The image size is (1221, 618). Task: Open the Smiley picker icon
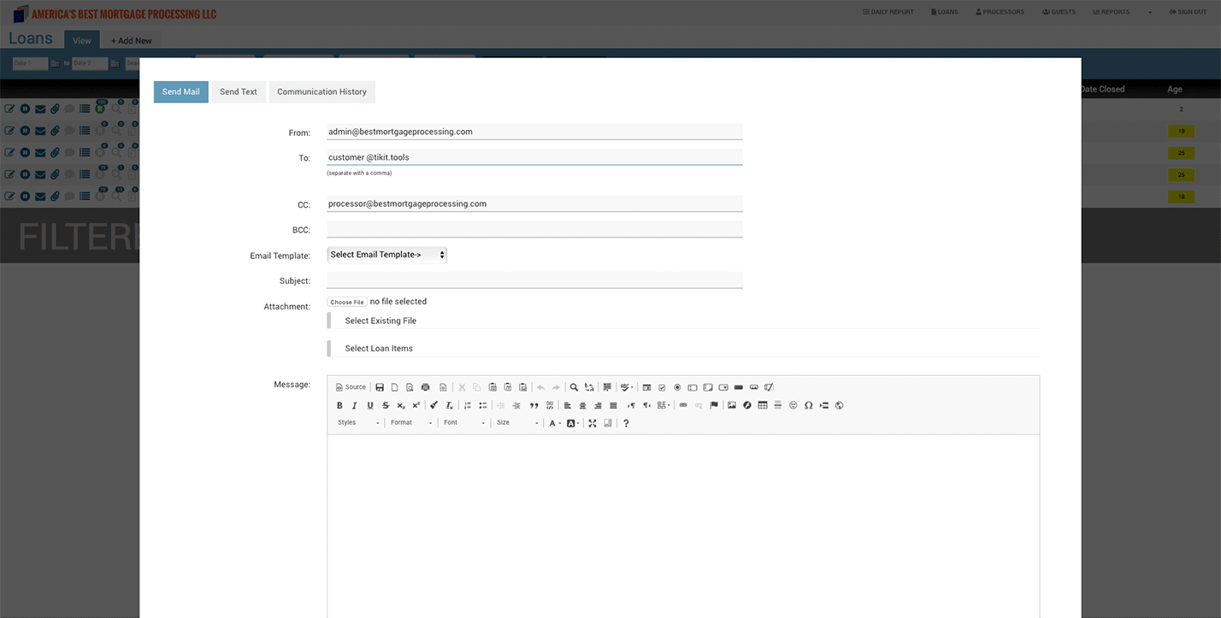pos(793,405)
